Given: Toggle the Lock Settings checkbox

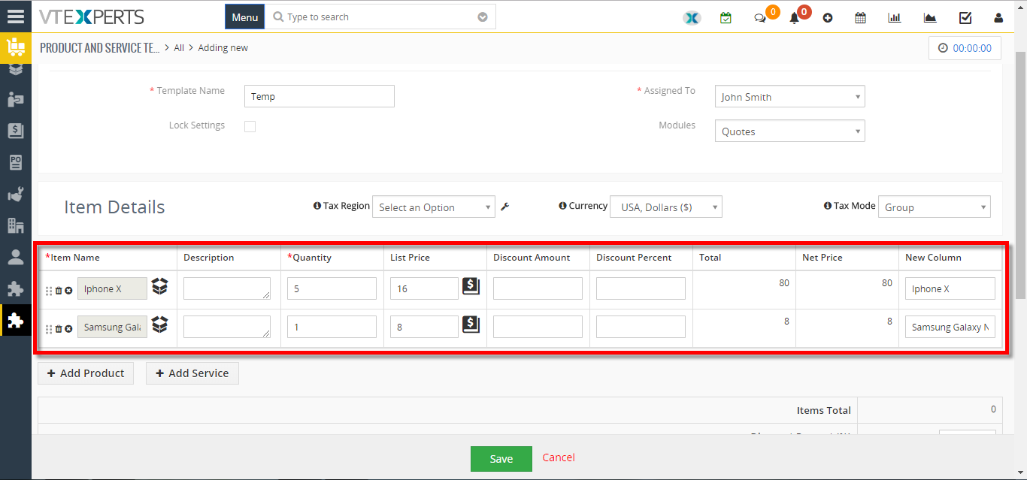Looking at the screenshot, I should click(250, 126).
